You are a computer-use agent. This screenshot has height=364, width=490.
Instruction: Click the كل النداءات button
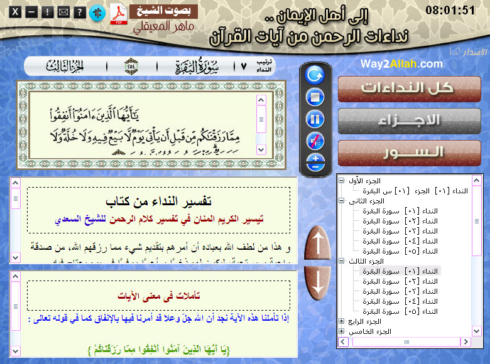point(410,89)
